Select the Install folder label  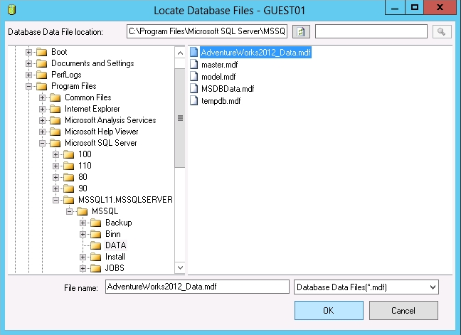[115, 257]
